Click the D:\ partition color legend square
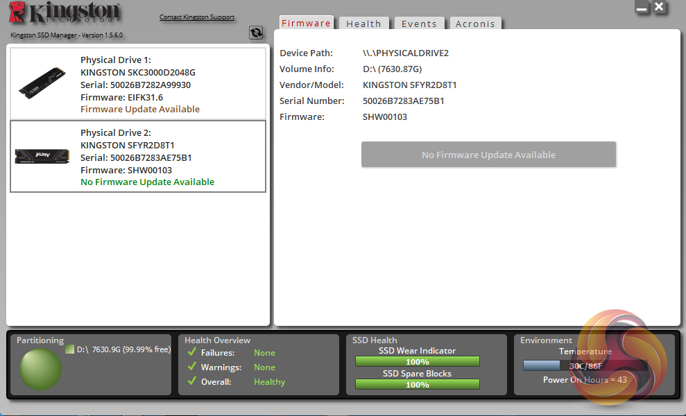This screenshot has height=416, width=686. [69, 349]
